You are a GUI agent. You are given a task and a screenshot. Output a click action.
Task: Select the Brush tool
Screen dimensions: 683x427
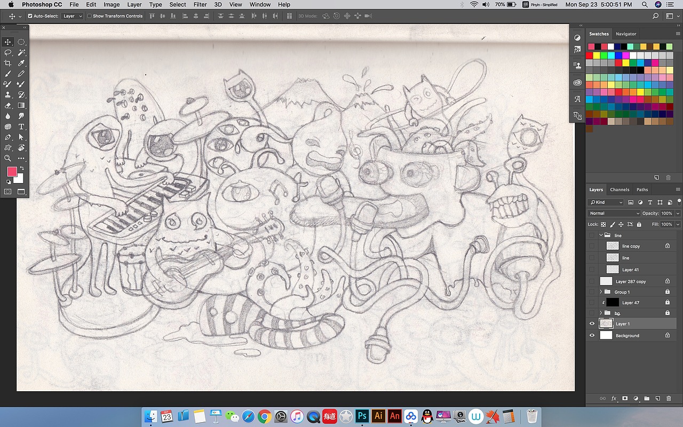pos(8,74)
